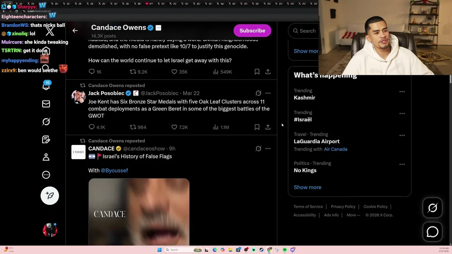Open Cookie Policy link
The height and width of the screenshot is (254, 452).
[x=375, y=207]
